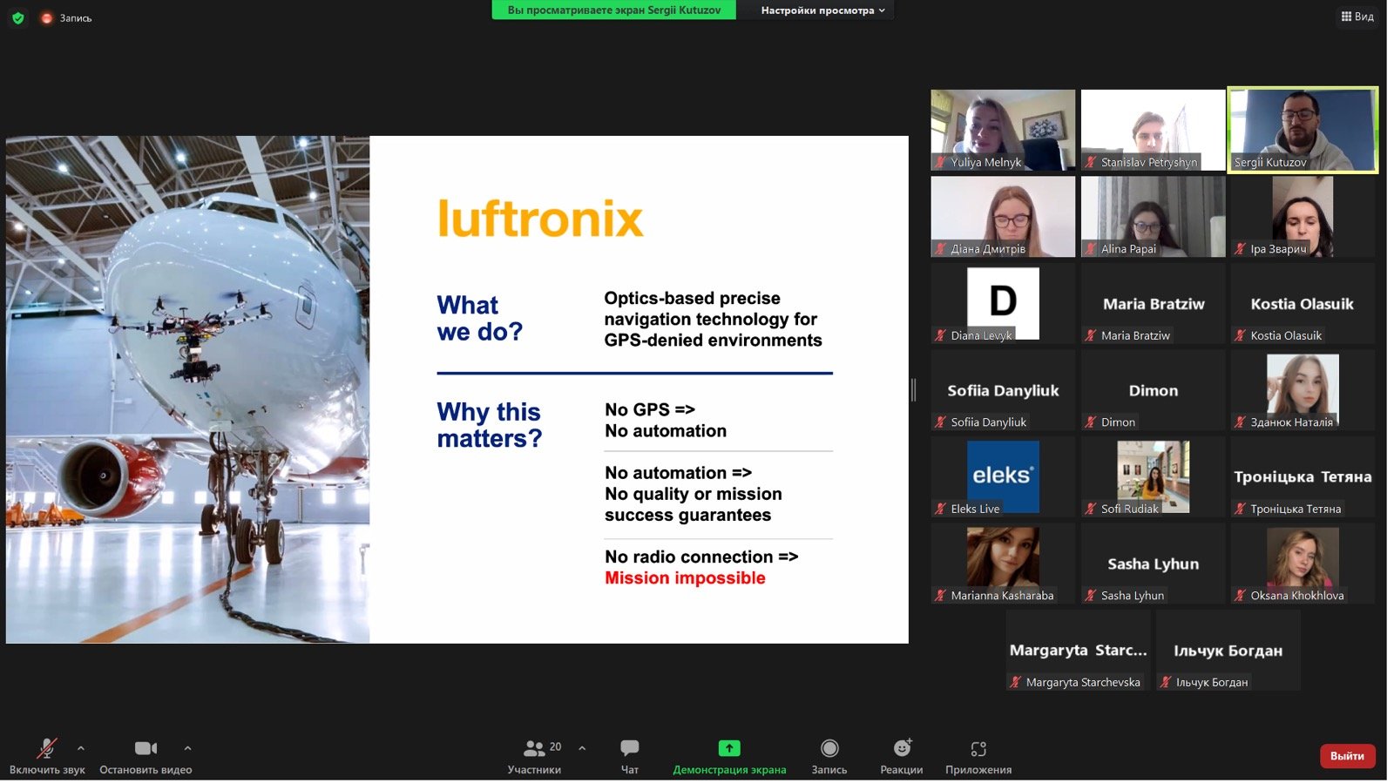Select Dimon's participant tile
This screenshot has height=783, width=1394.
1153,389
